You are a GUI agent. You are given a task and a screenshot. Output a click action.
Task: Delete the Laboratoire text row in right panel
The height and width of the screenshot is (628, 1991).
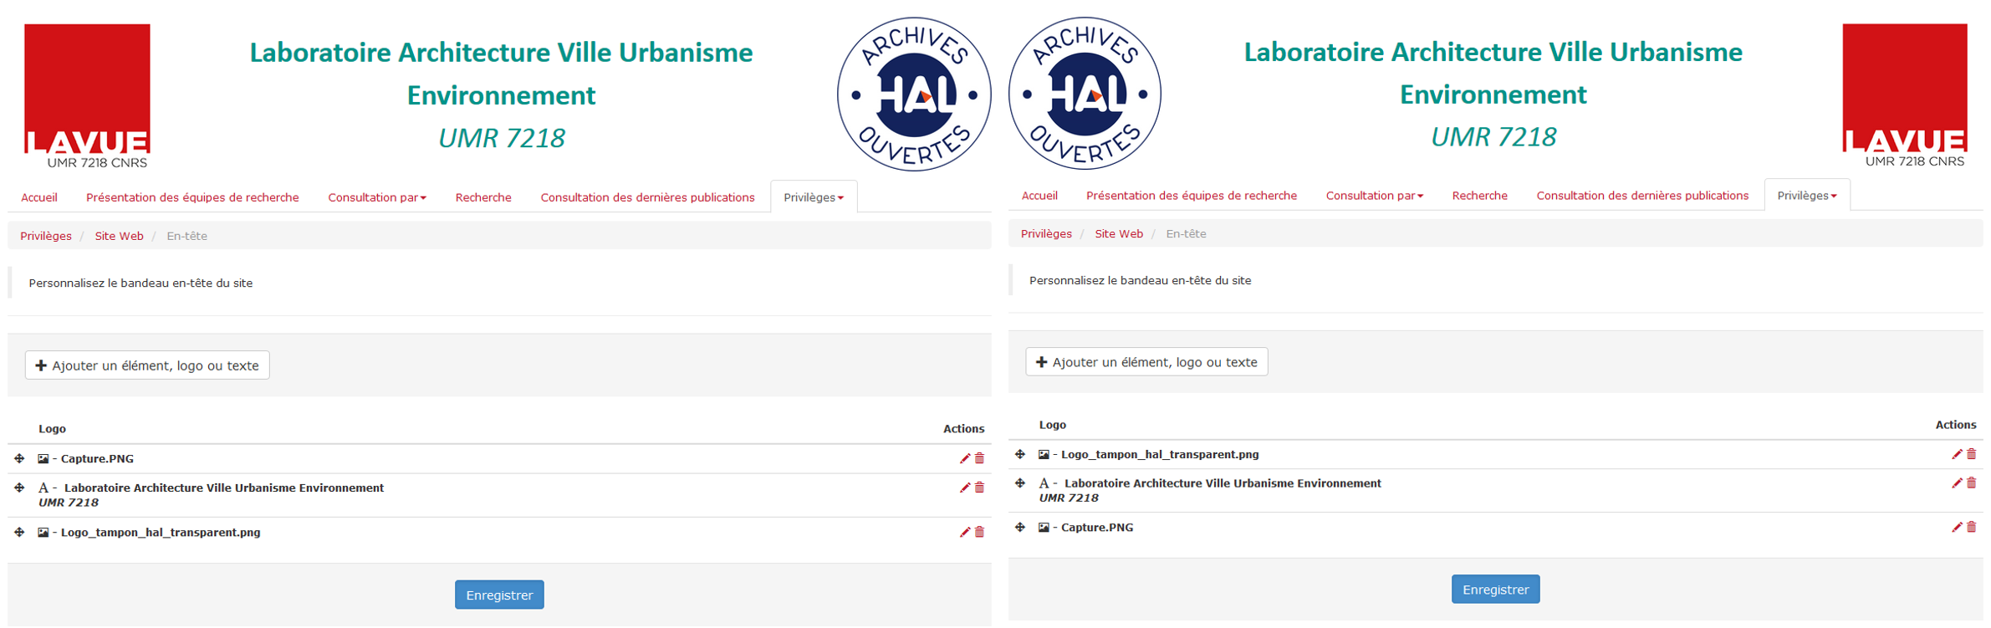1971,483
